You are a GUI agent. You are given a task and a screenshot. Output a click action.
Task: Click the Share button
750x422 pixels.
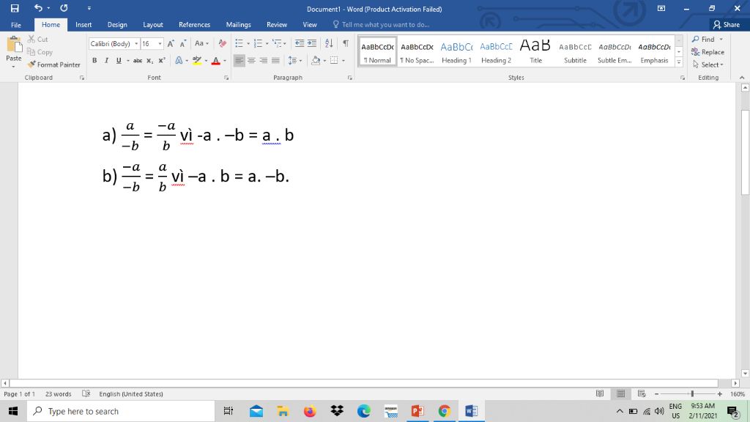[727, 24]
